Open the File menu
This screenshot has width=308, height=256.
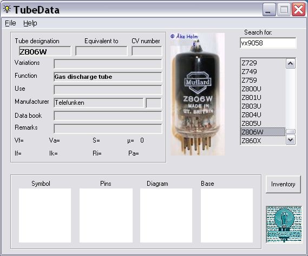(x=10, y=23)
